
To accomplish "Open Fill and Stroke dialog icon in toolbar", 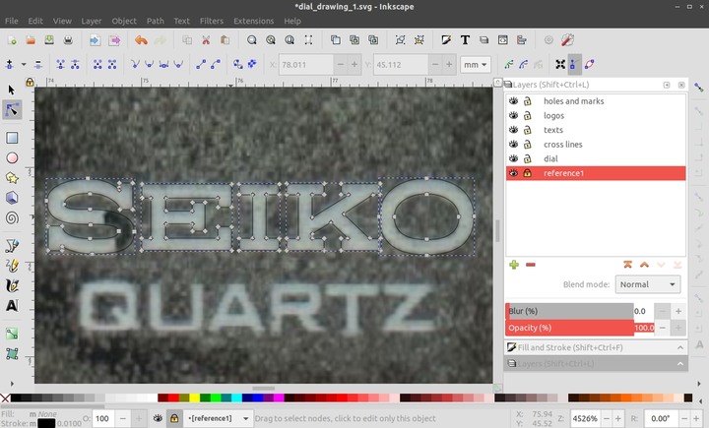I will pyautogui.click(x=446, y=40).
